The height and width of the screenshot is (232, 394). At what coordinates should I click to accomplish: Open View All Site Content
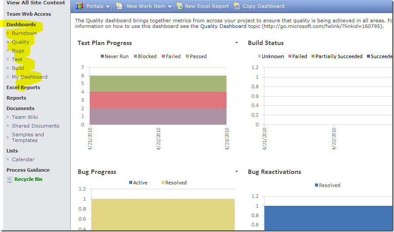[x=36, y=3]
